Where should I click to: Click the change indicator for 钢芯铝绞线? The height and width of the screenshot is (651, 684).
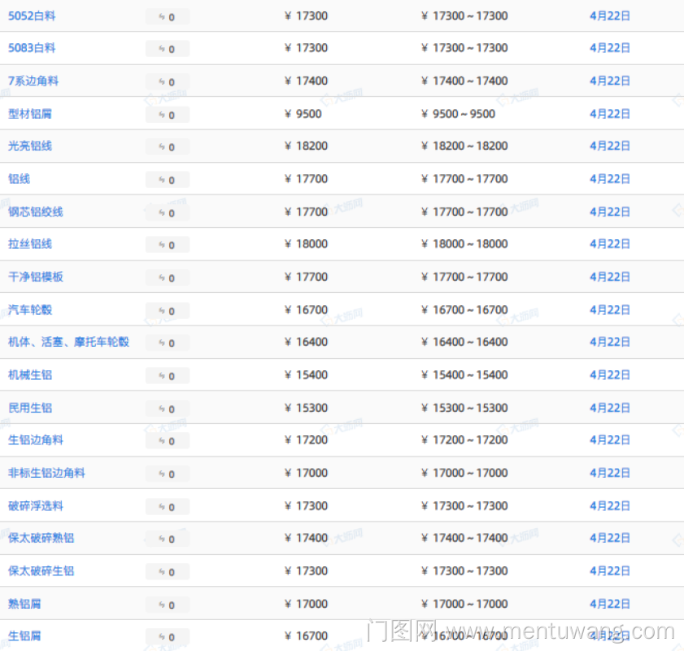(x=167, y=212)
